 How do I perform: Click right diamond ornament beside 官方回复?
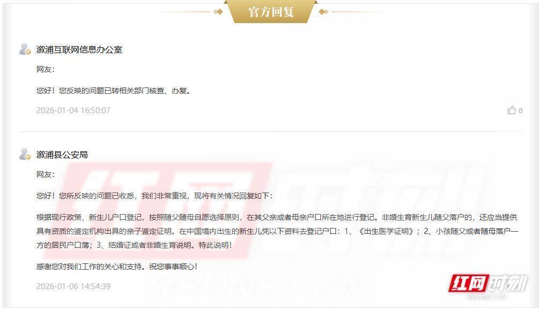coord(323,12)
